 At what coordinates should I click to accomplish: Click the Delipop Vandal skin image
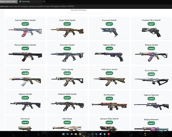(151, 57)
